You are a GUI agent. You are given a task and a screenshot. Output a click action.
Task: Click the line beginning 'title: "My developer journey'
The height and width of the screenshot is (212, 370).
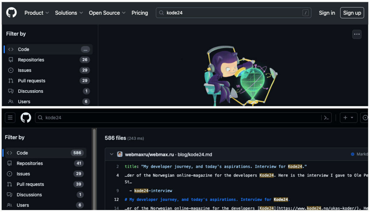[x=216, y=166]
